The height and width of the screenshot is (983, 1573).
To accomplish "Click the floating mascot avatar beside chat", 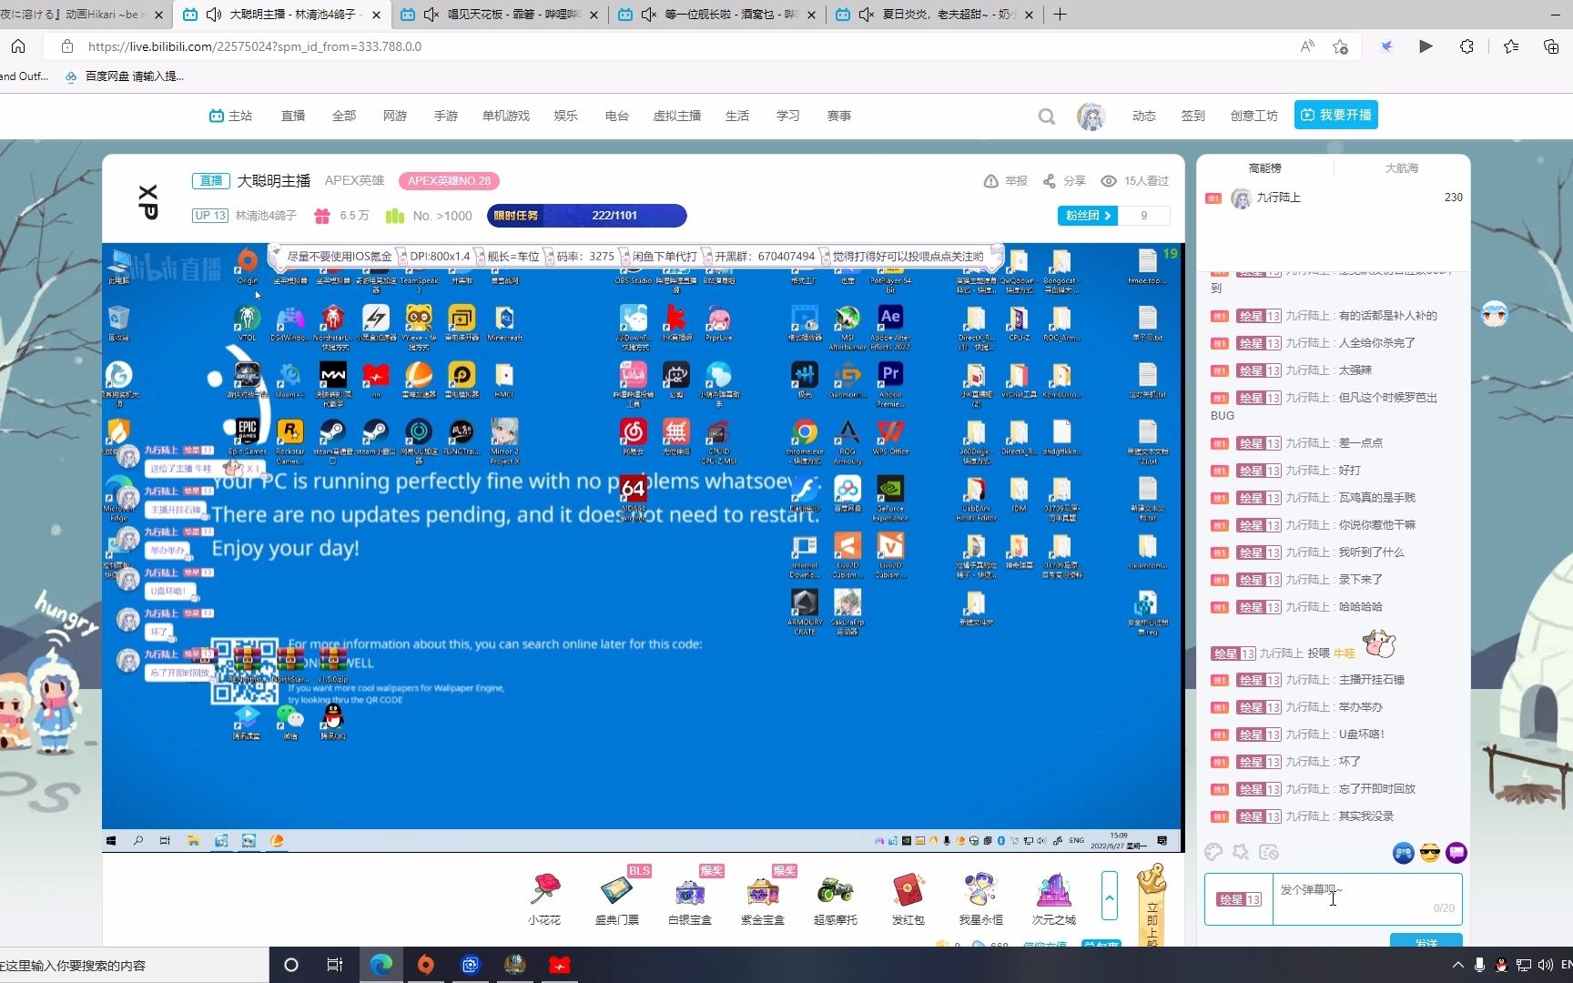I will point(1495,314).
